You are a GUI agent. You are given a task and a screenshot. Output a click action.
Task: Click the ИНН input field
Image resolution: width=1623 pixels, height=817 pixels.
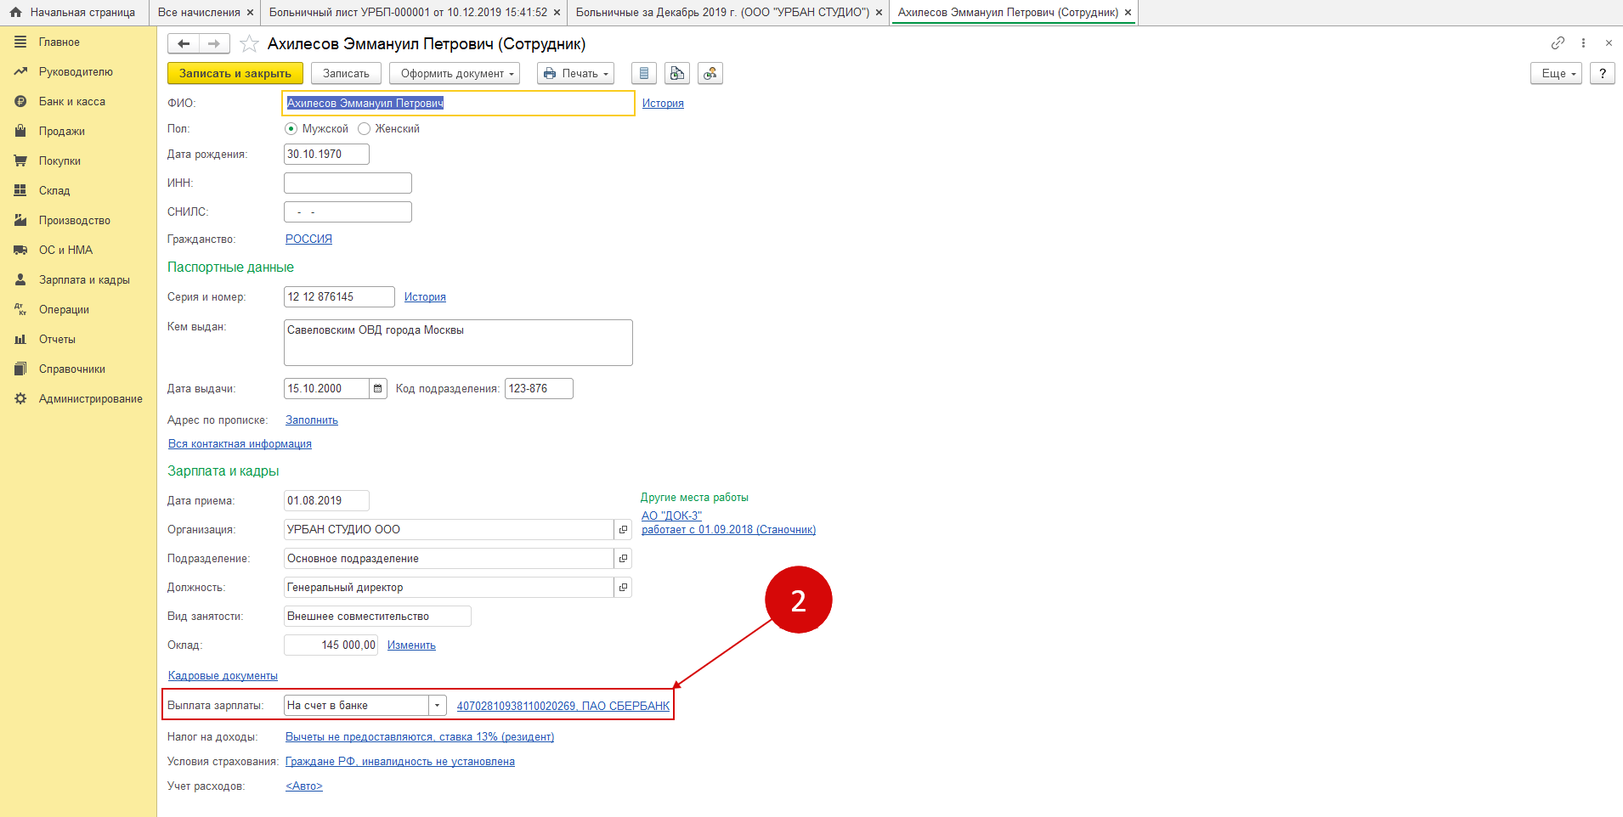(348, 183)
